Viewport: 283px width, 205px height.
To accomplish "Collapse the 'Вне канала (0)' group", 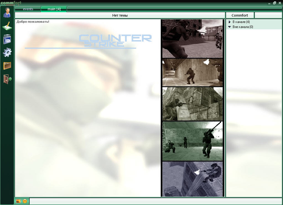I will pyautogui.click(x=230, y=27).
